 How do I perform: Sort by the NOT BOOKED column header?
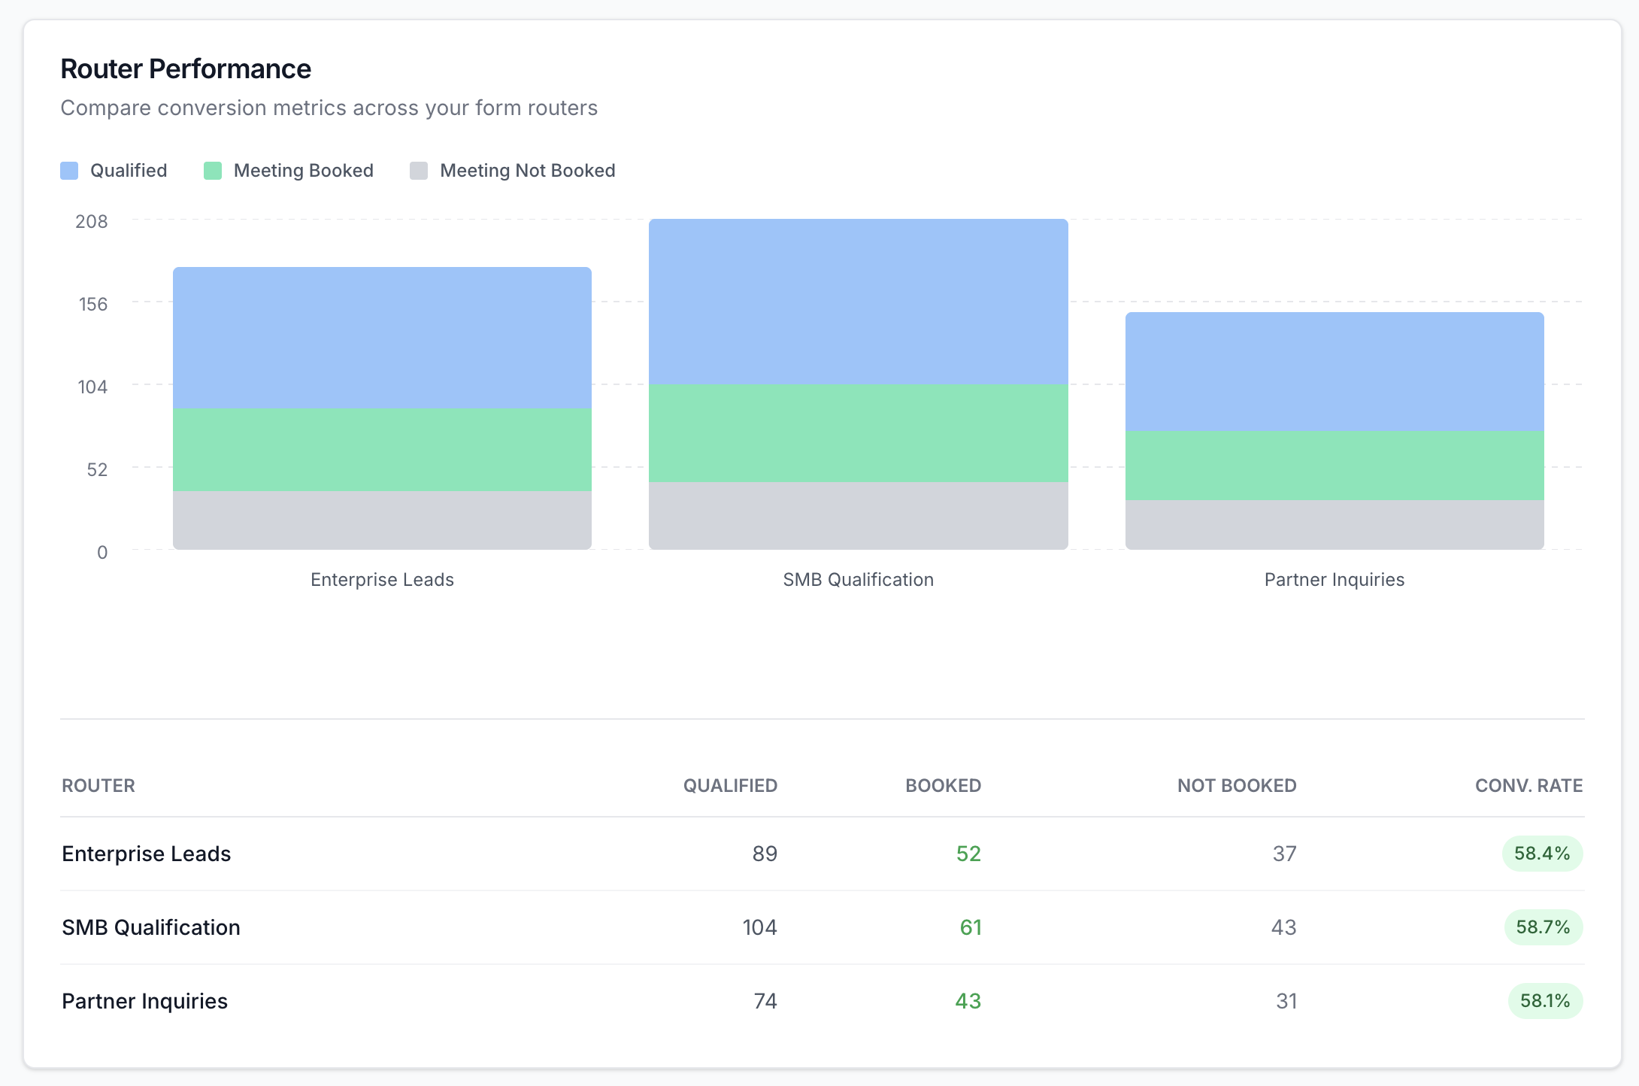(1236, 785)
